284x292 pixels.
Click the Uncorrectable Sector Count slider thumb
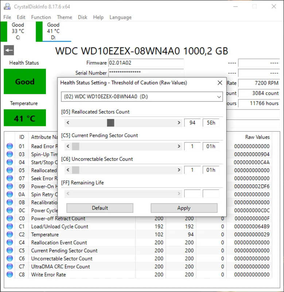point(75,170)
